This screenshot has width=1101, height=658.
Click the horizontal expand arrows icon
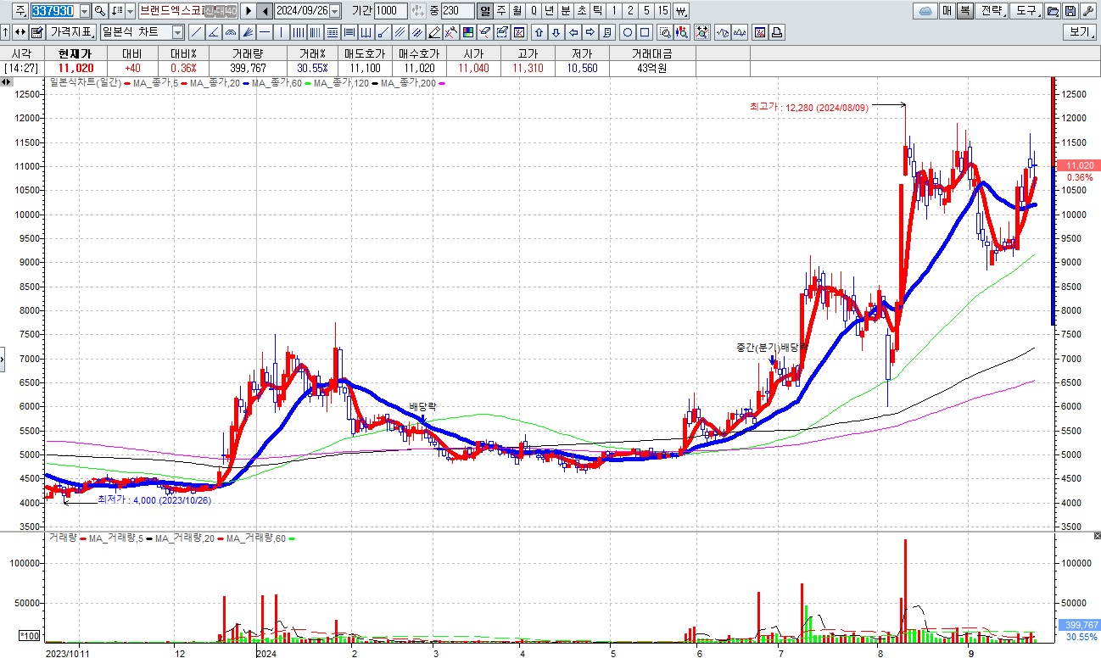(20, 32)
